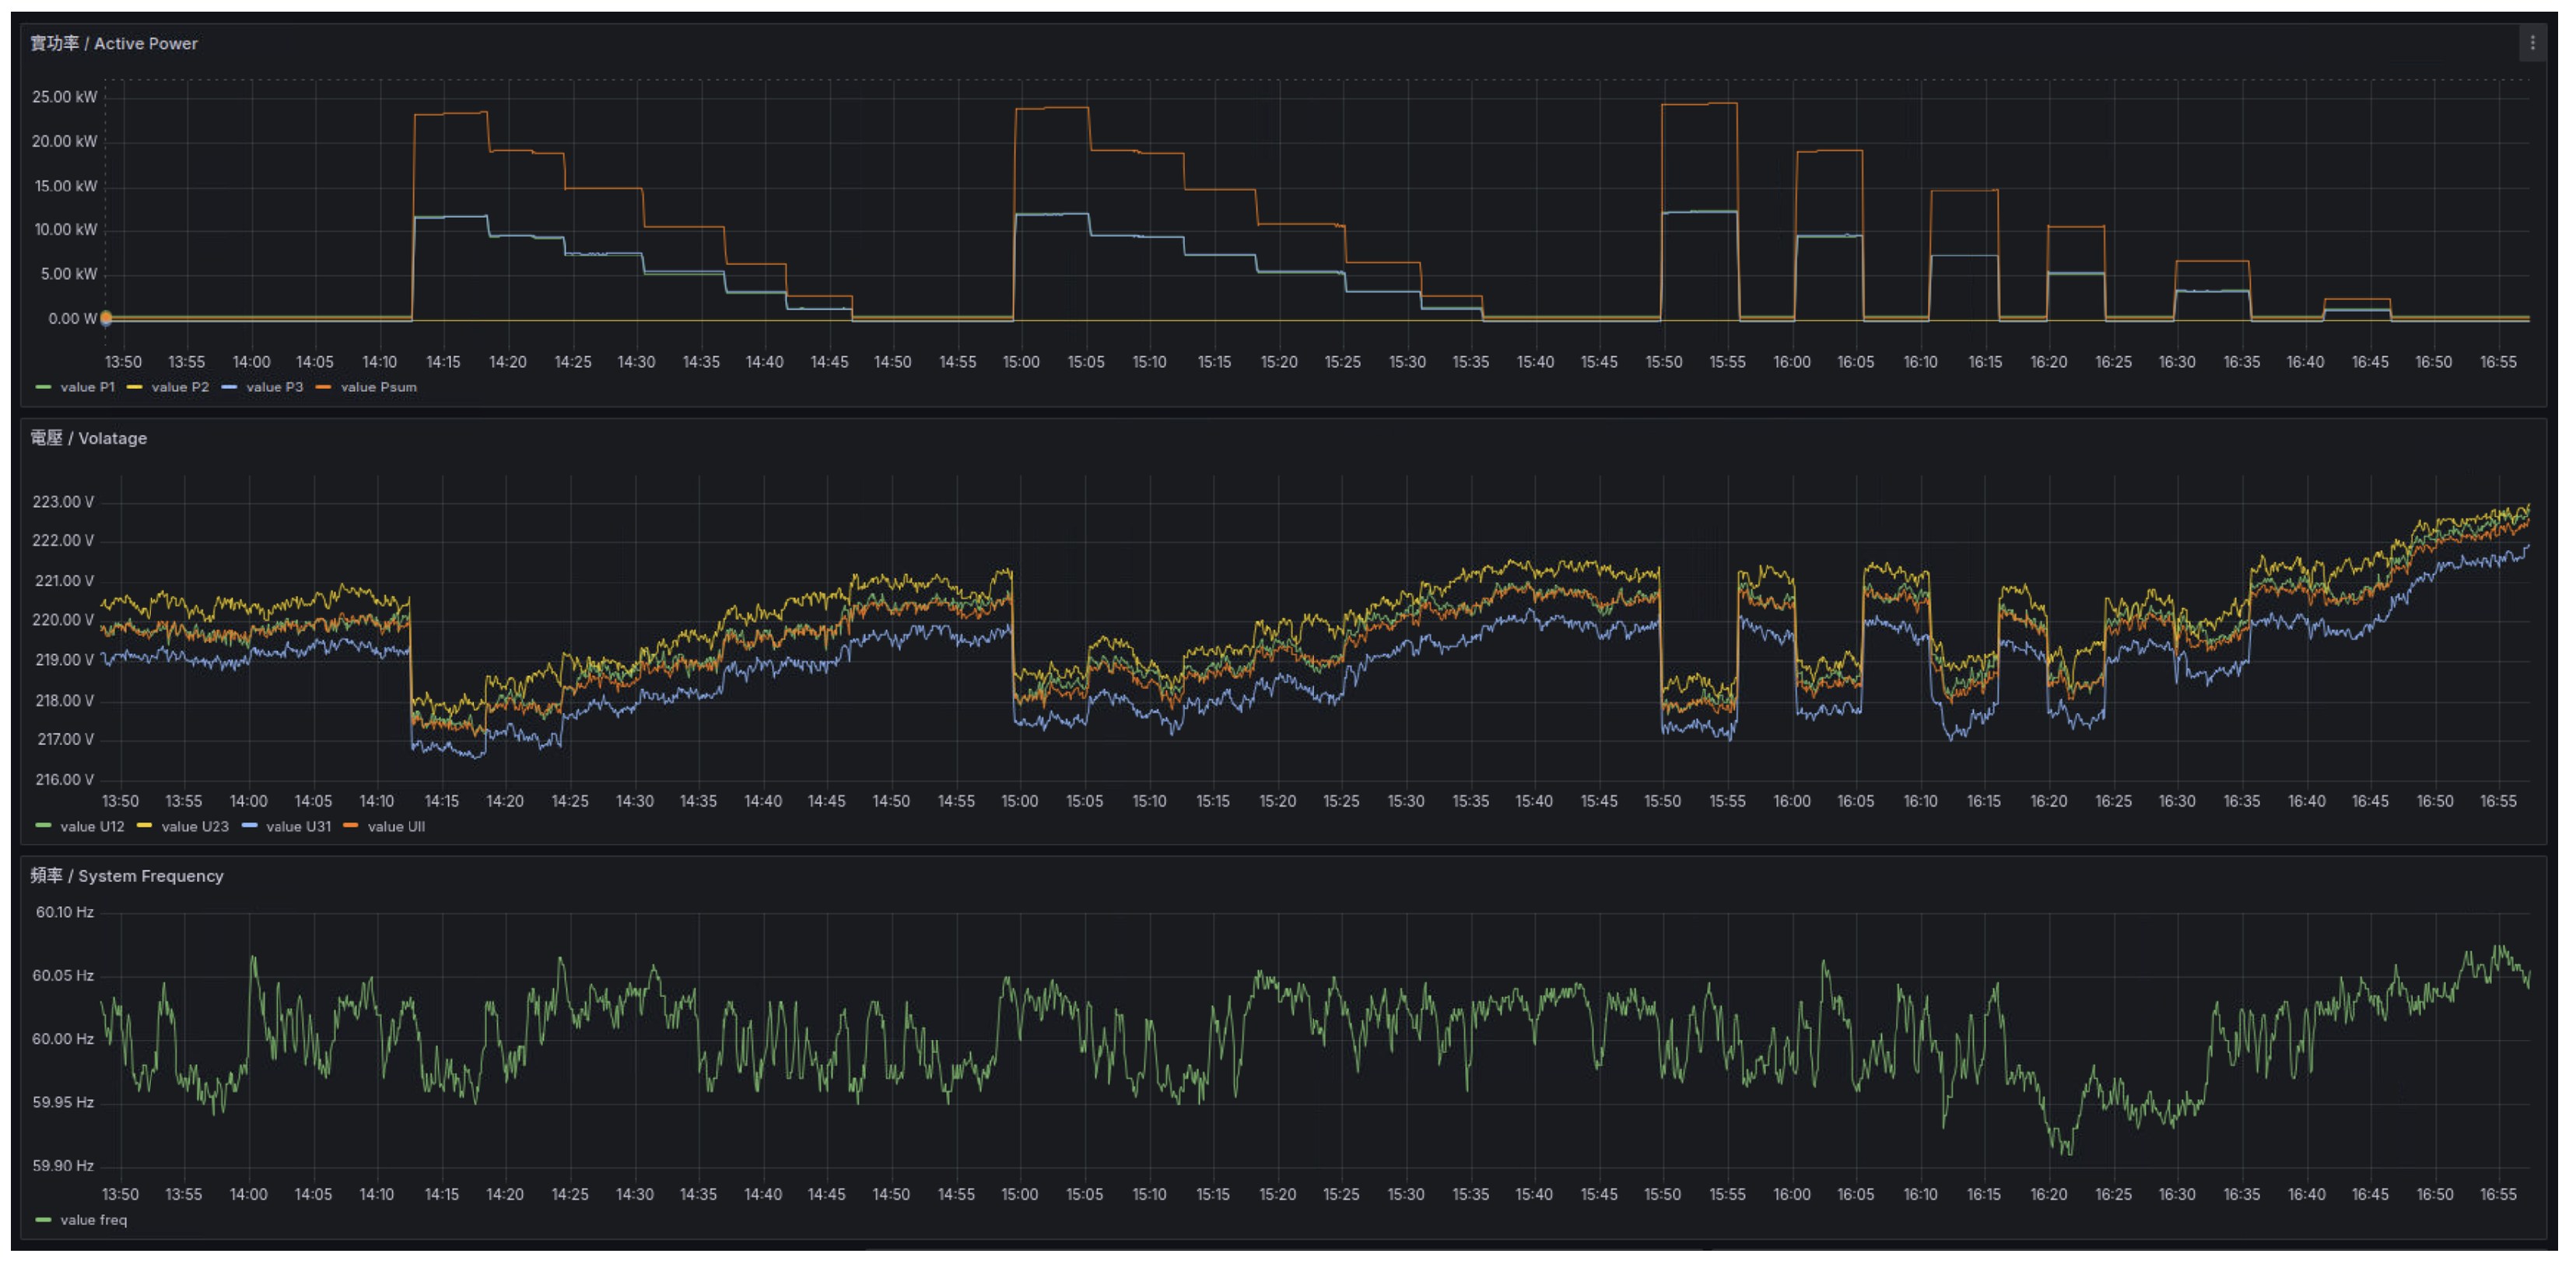The image size is (2576, 1271).
Task: Click the 221.00 V axis label
Action: [x=64, y=581]
